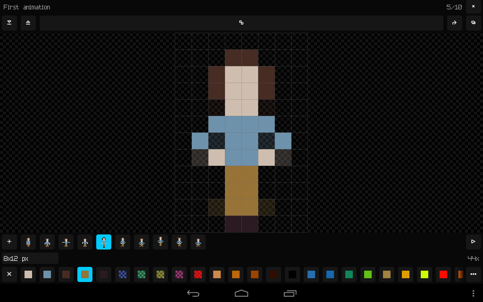Pick the blue checkered swatch

[123, 274]
